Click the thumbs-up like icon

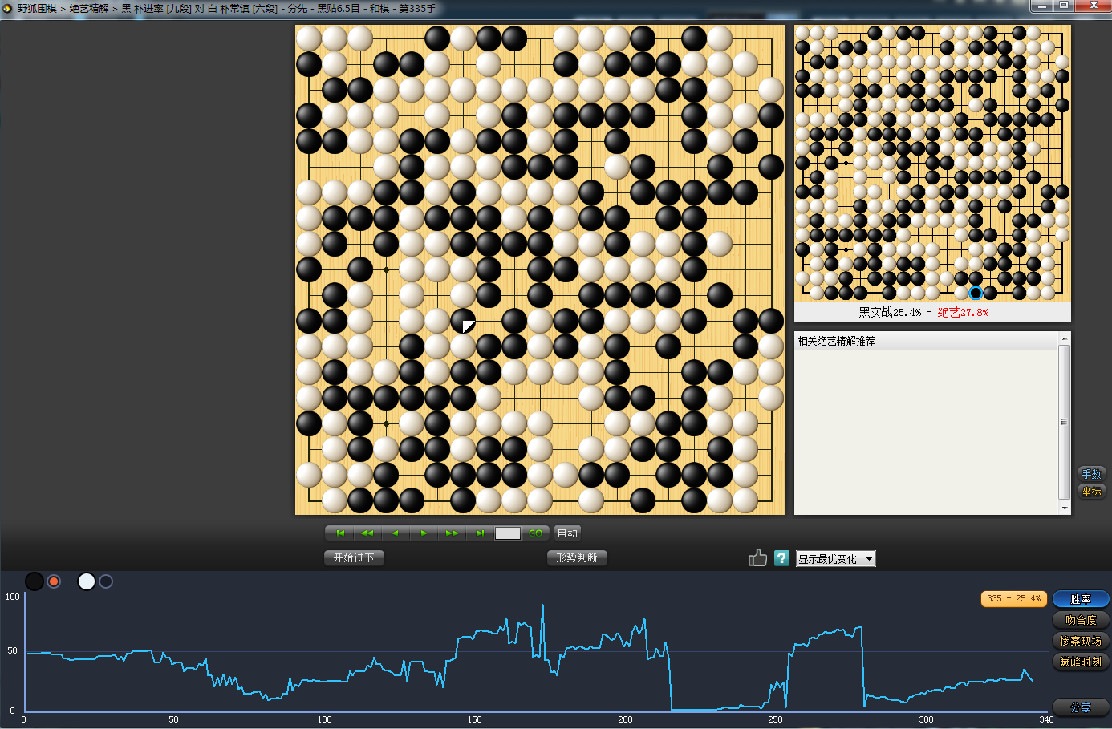(757, 558)
